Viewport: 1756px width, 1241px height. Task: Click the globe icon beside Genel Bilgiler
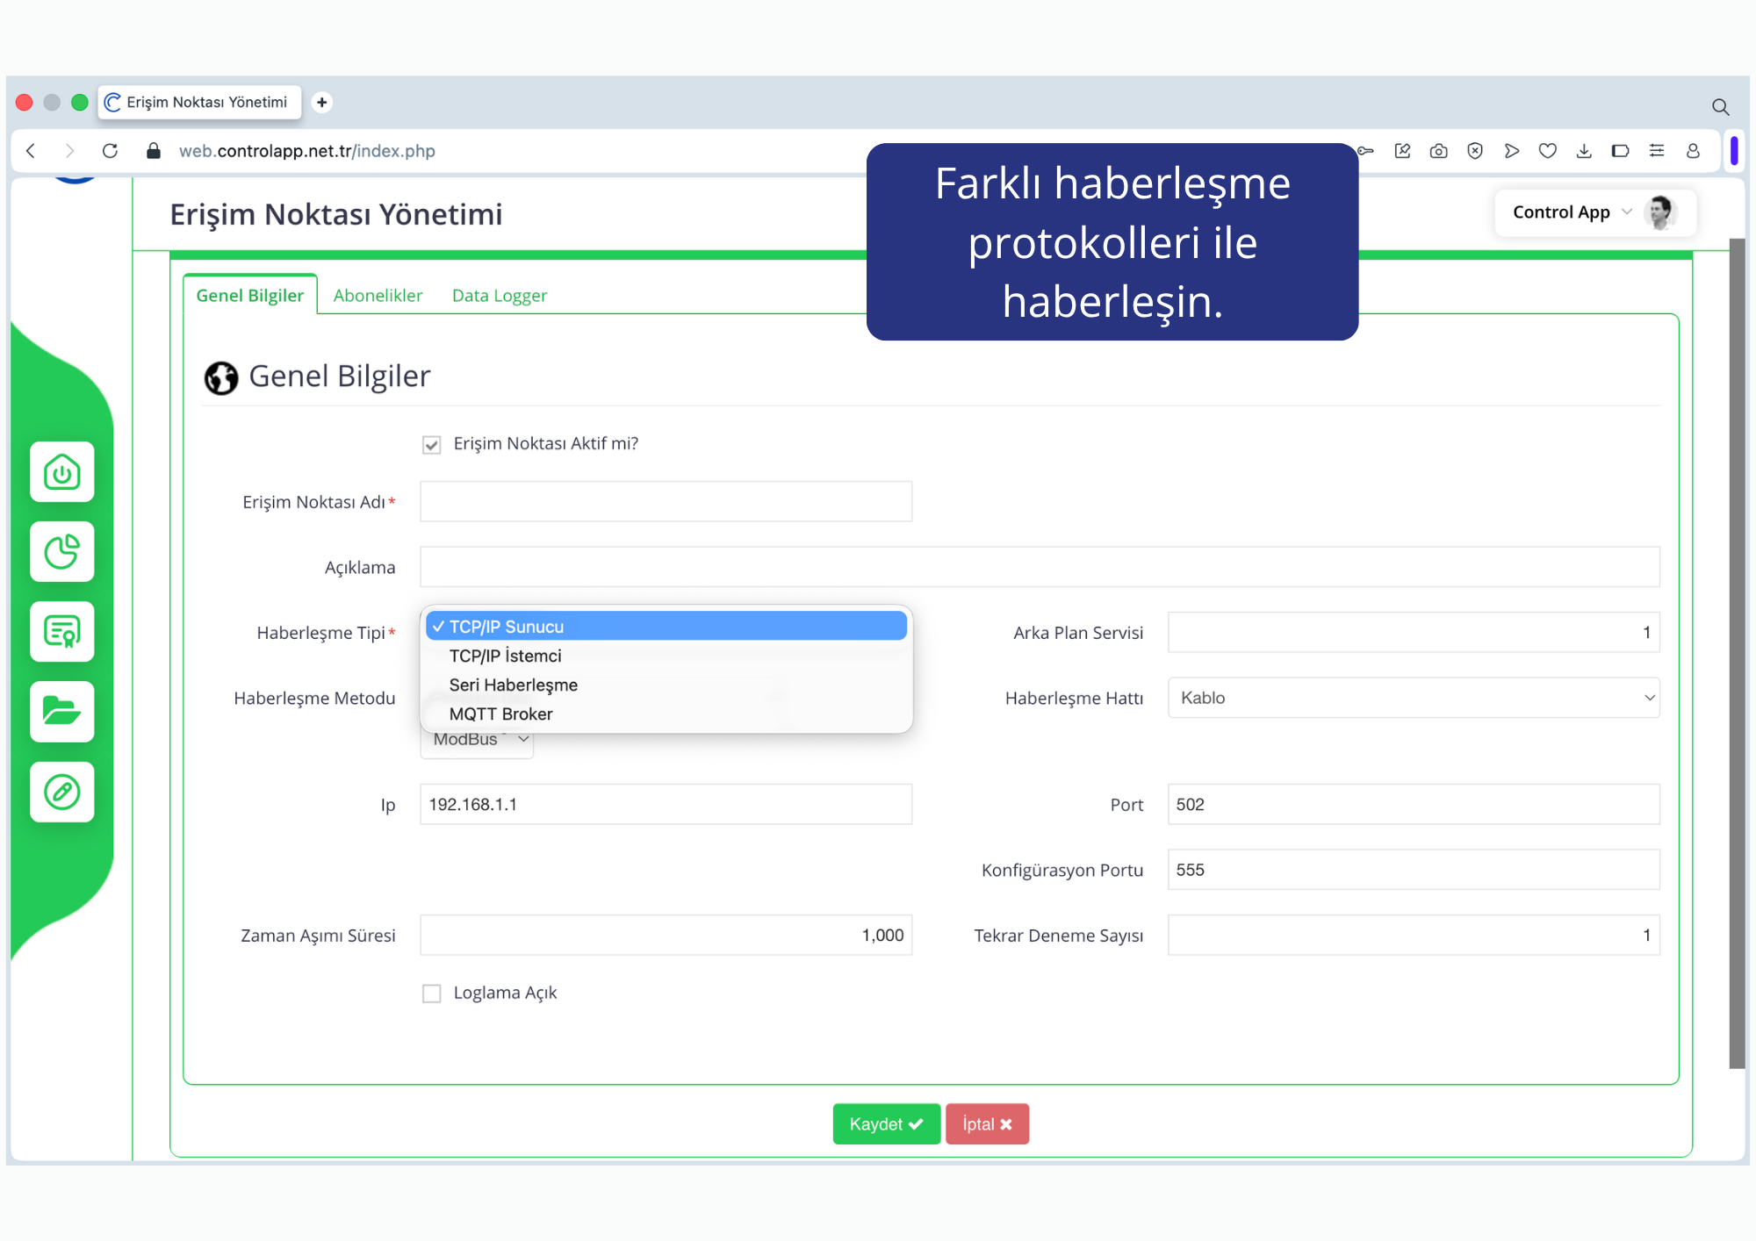(x=221, y=378)
